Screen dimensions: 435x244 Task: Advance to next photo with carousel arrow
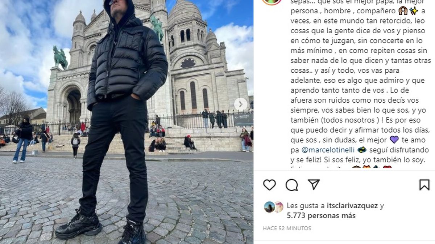tap(240, 104)
